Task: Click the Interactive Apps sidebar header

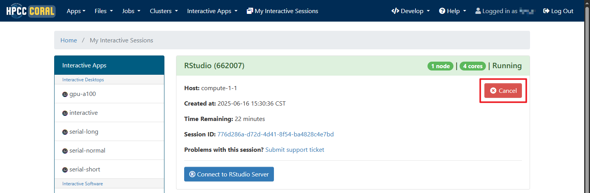Action: (109, 65)
